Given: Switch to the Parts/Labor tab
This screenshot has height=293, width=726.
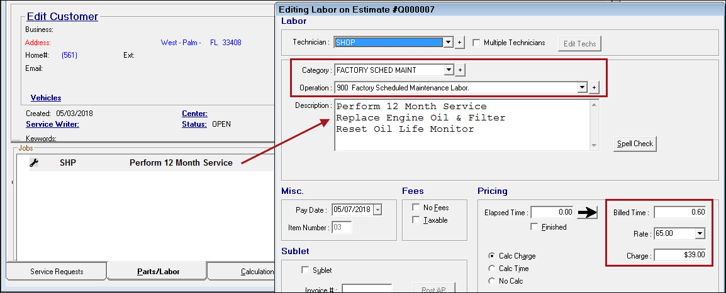Looking at the screenshot, I should pos(157,271).
